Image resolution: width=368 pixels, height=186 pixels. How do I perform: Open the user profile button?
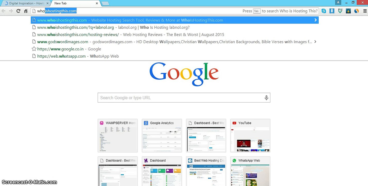[338, 2]
